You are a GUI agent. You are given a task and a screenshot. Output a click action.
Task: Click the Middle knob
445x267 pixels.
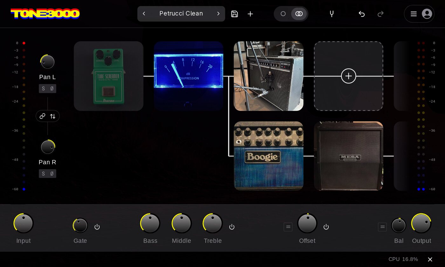pos(181,223)
